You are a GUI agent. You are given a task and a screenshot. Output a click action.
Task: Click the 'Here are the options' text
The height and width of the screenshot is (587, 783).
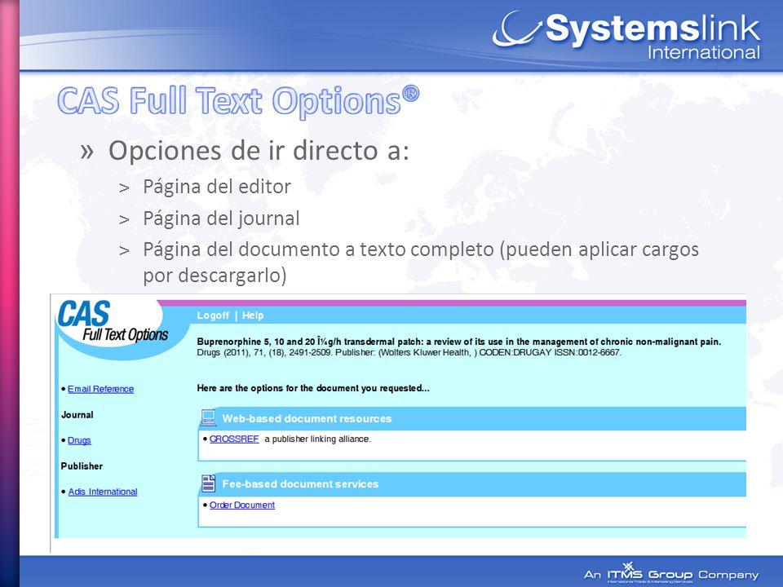click(313, 388)
